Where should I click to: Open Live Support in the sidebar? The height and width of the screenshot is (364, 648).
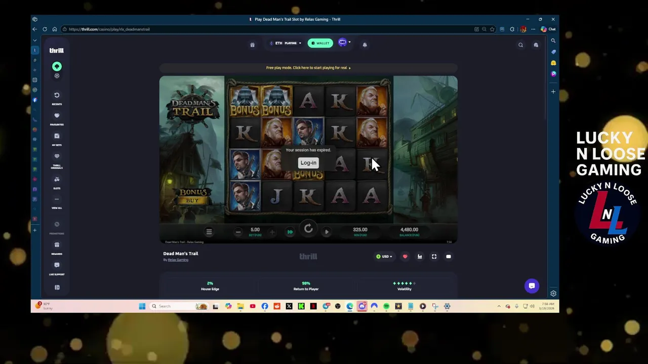[x=57, y=268]
